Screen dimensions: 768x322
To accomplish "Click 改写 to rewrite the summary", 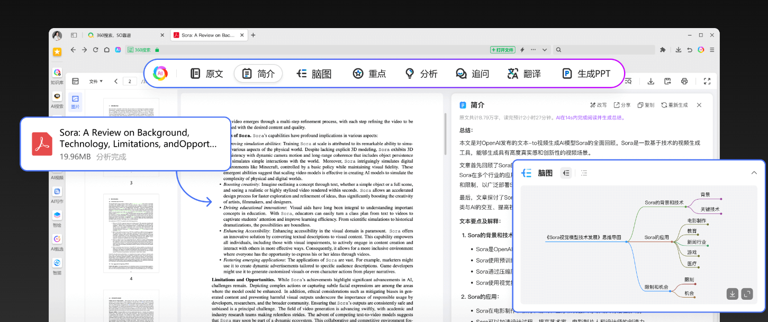I will [x=598, y=105].
